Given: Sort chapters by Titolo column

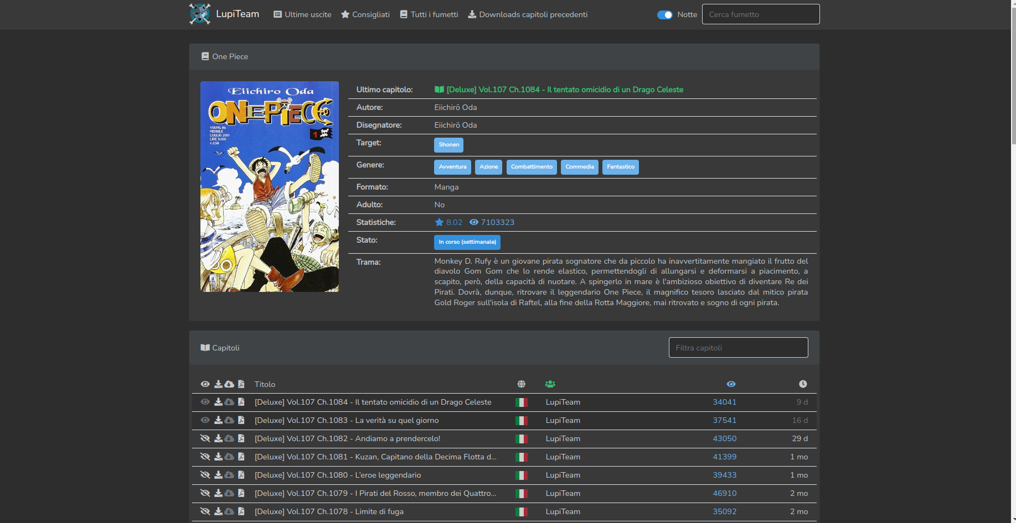Looking at the screenshot, I should [265, 384].
